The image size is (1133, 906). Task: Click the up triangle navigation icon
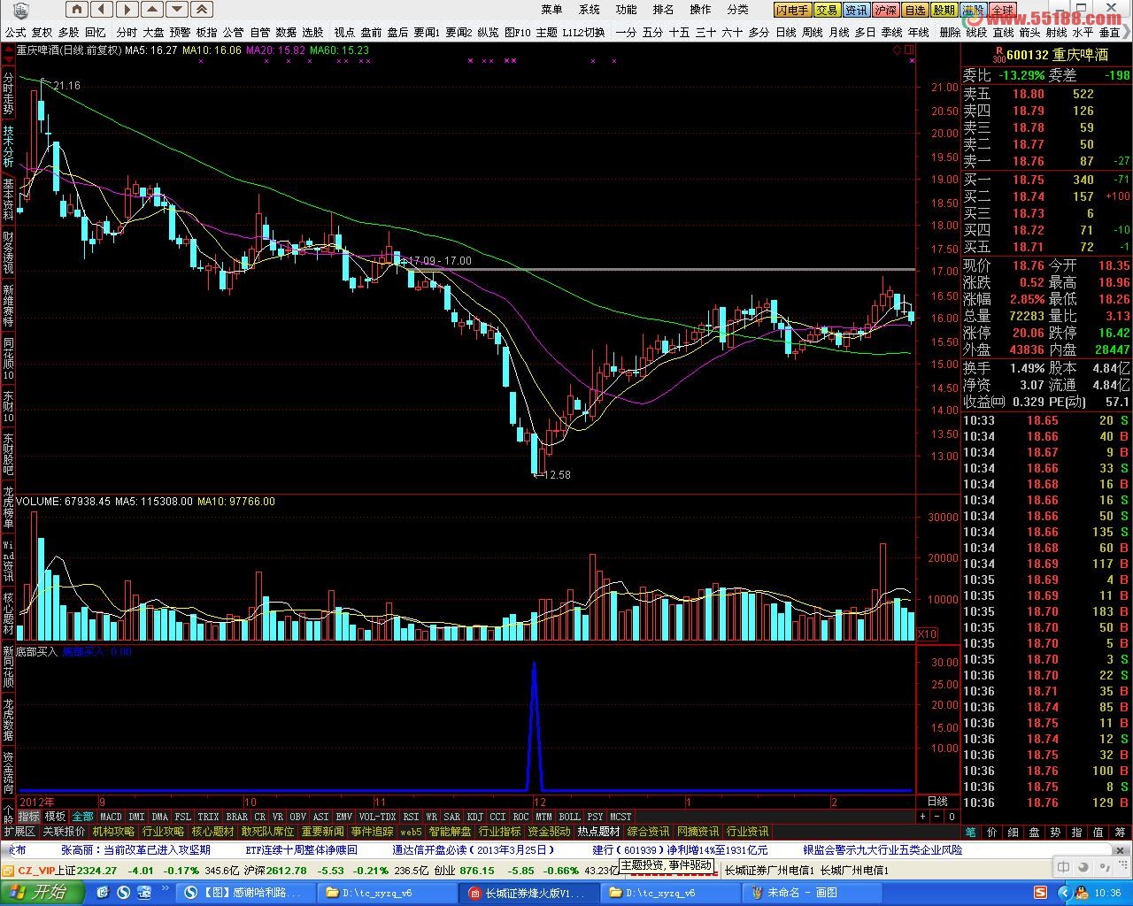click(152, 10)
